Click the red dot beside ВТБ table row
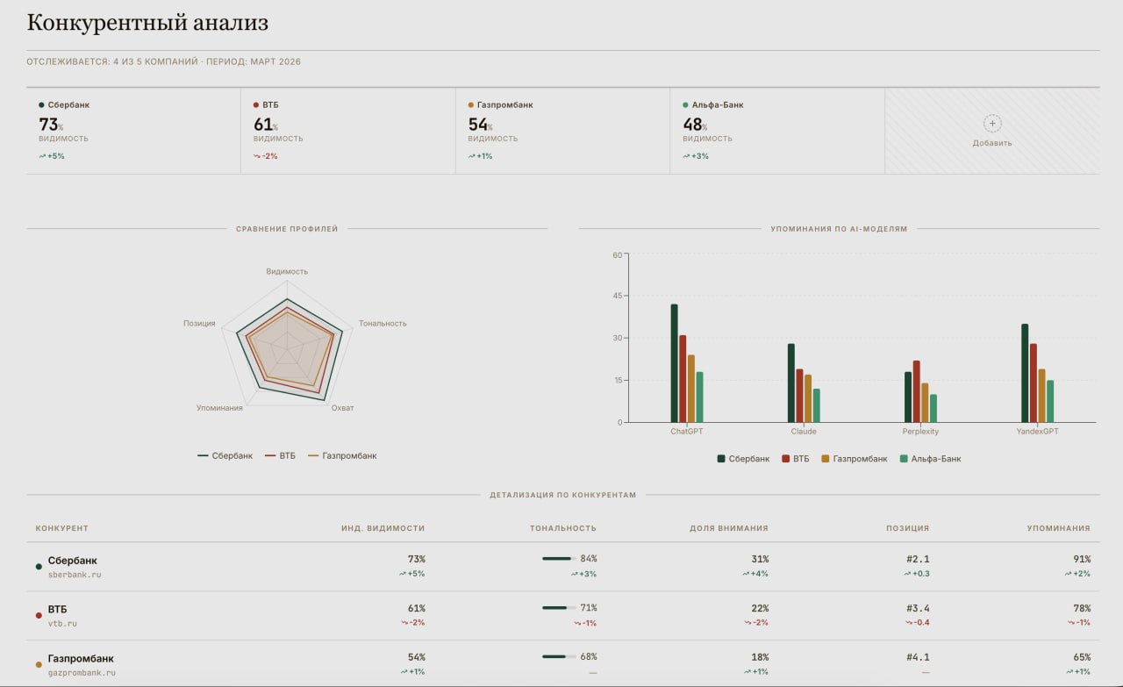Viewport: 1123px width, 687px height. point(39,616)
